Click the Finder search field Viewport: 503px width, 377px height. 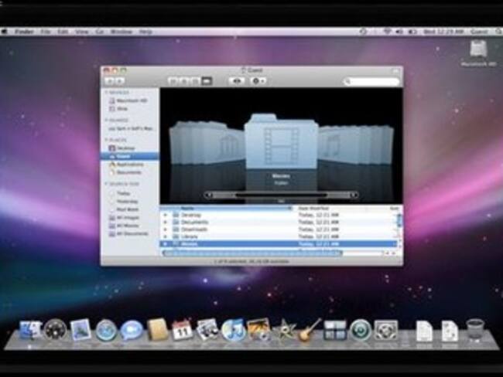[371, 80]
